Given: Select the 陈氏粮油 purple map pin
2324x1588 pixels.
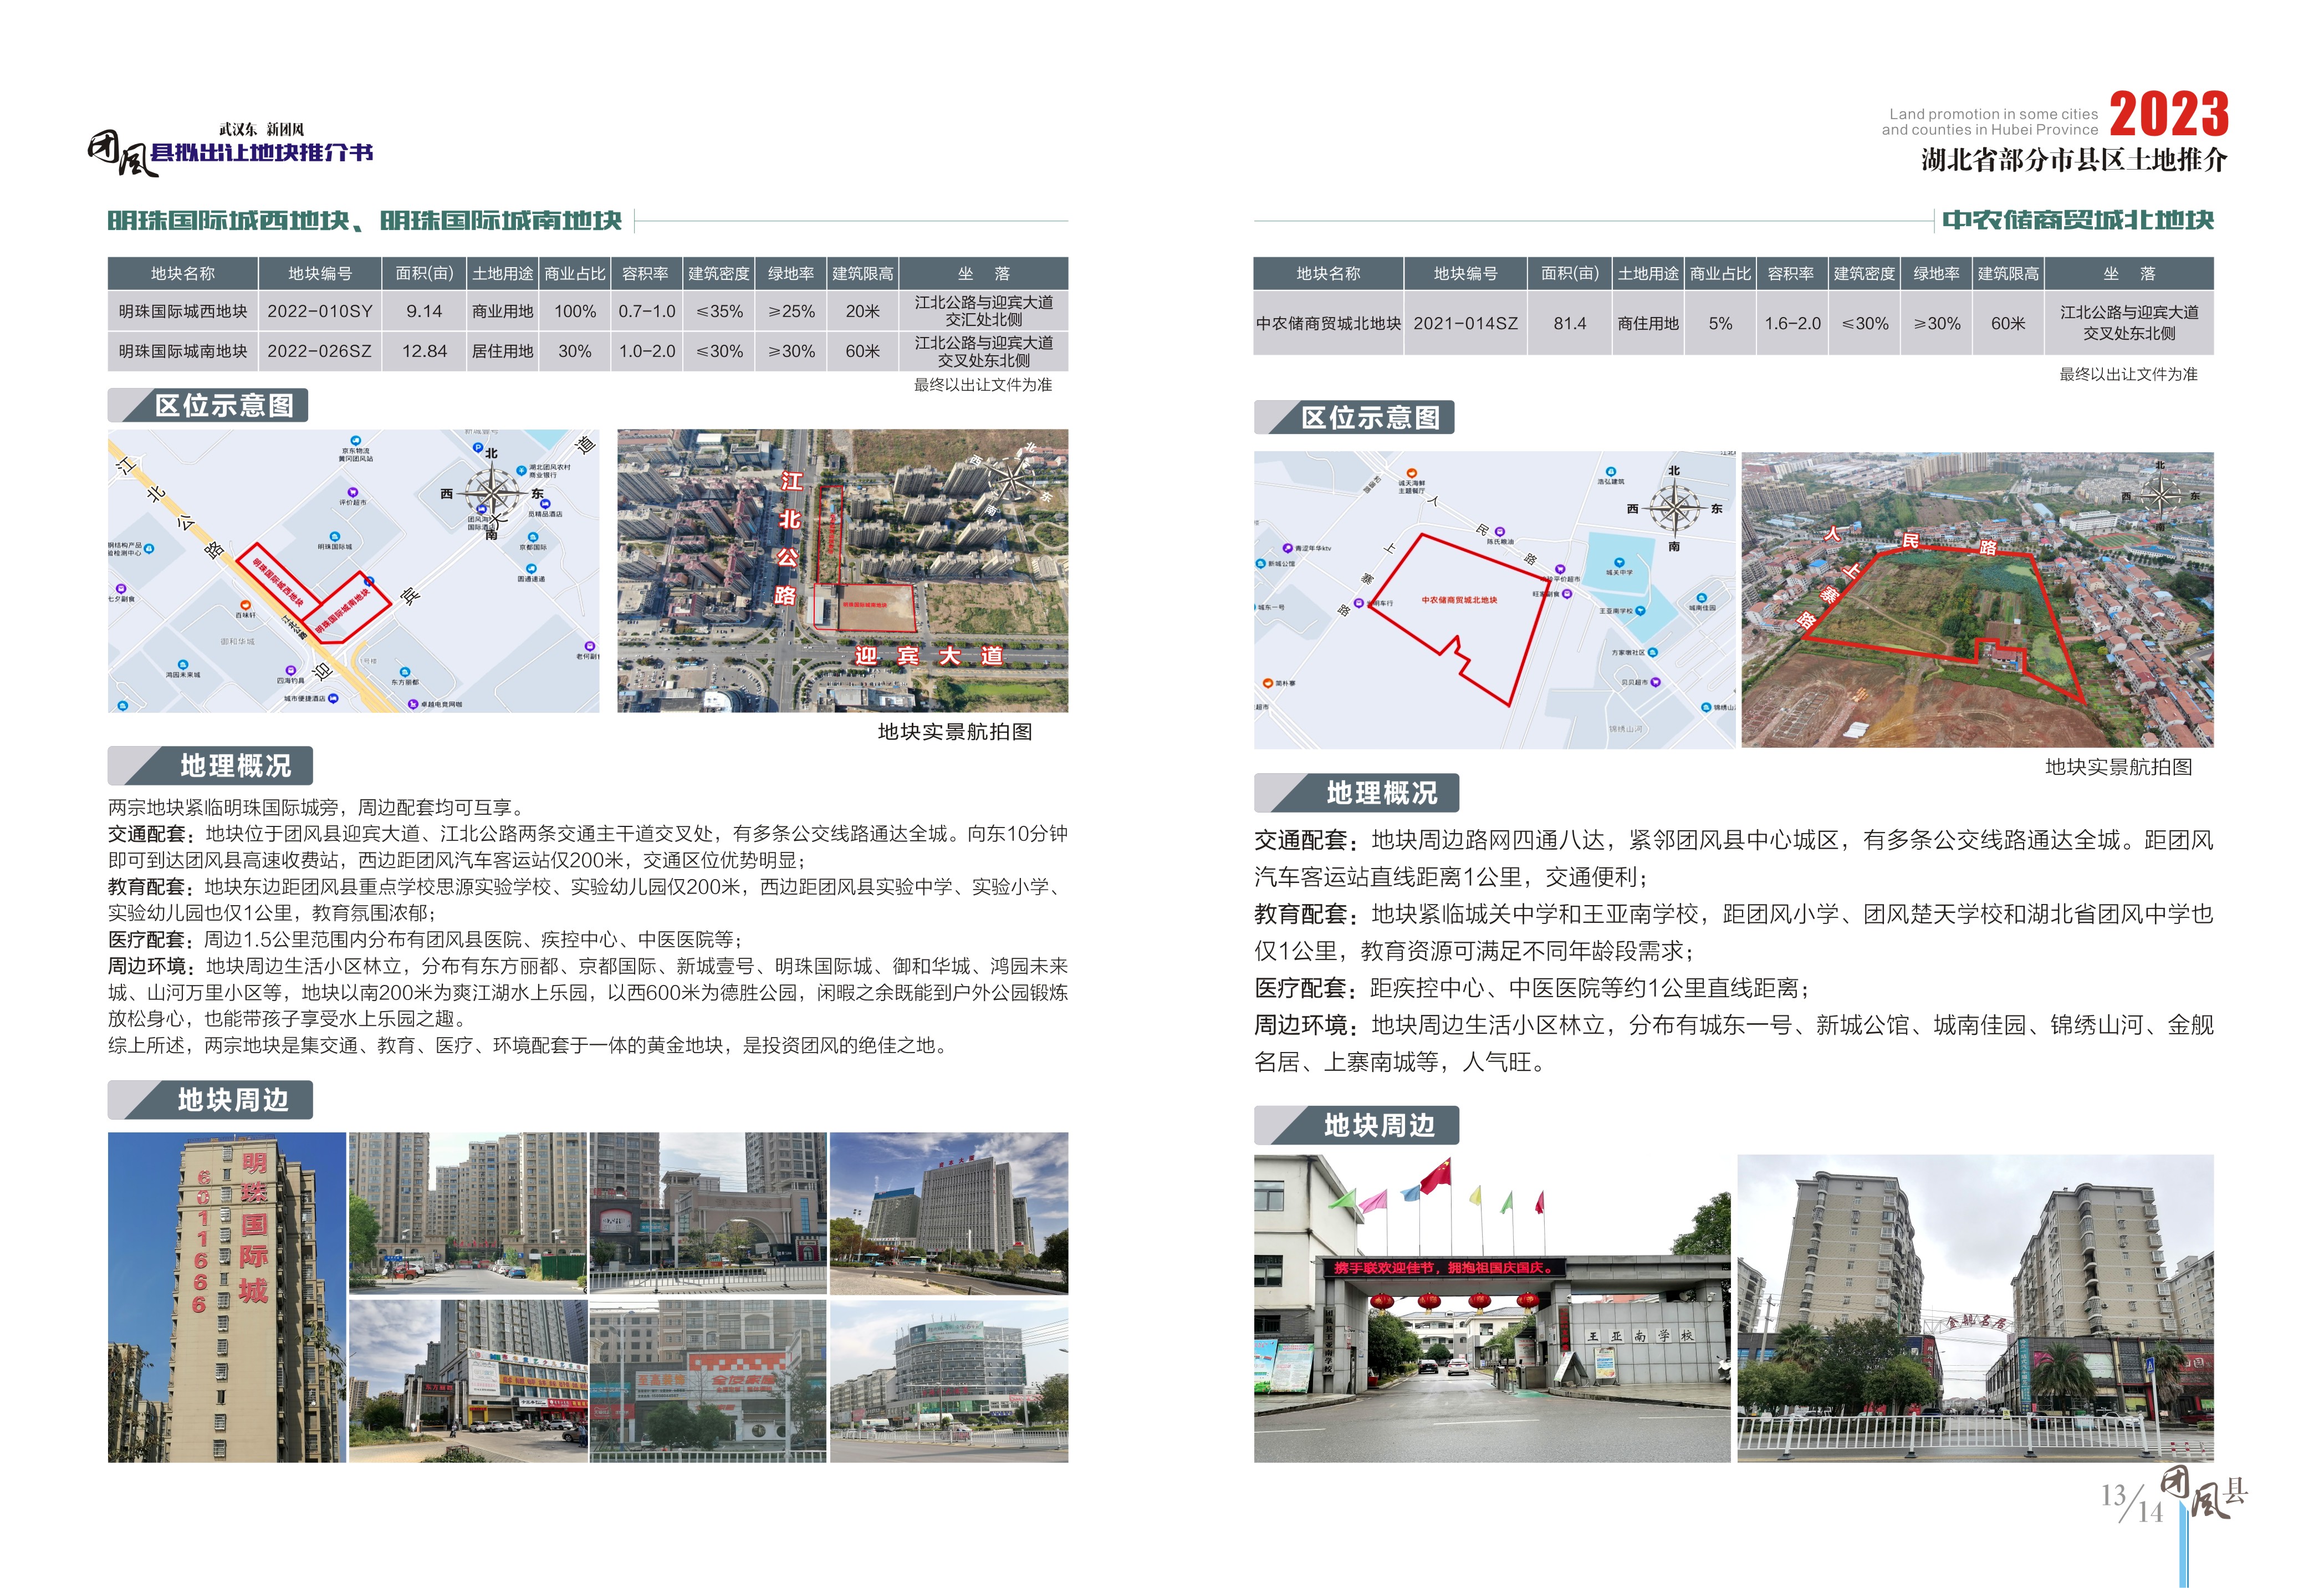Looking at the screenshot, I should coord(1499,532).
